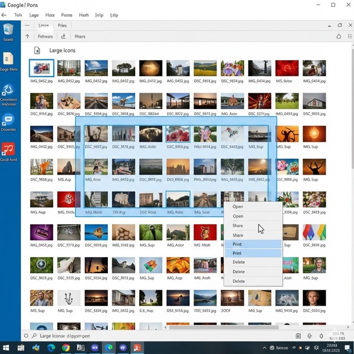
Task: Click the filename IMG_0434.jpg
Action: [x=259, y=81]
